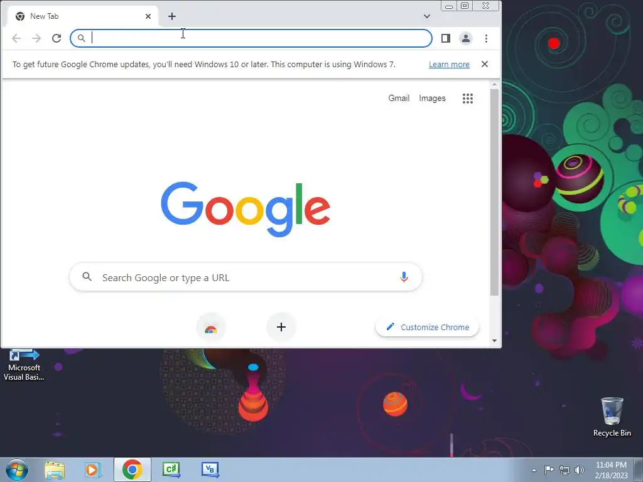Open Microsoft Visual Basic desktop shortcut

coord(24,365)
